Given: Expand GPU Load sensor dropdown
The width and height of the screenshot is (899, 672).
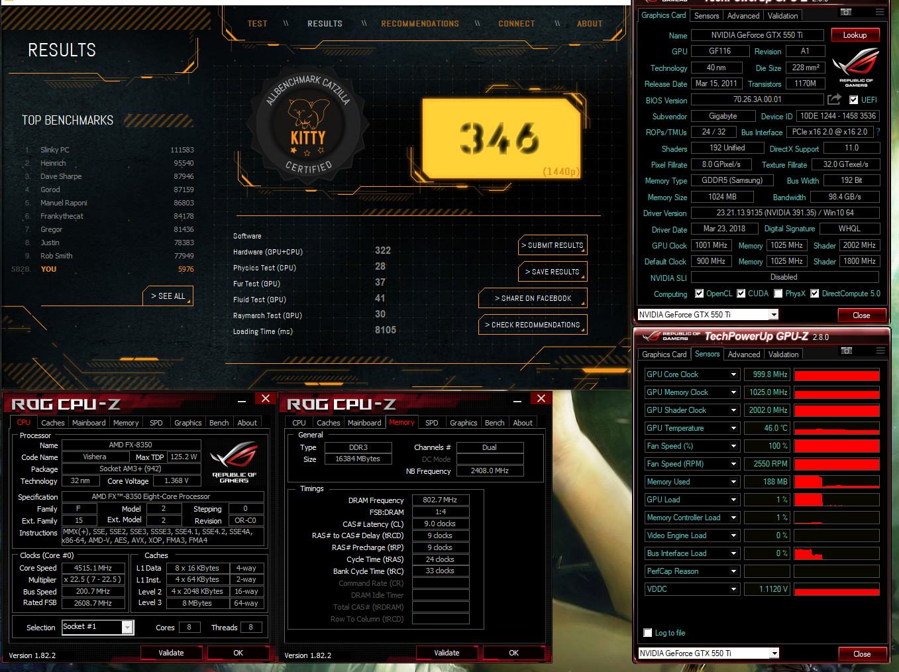Looking at the screenshot, I should tap(733, 500).
